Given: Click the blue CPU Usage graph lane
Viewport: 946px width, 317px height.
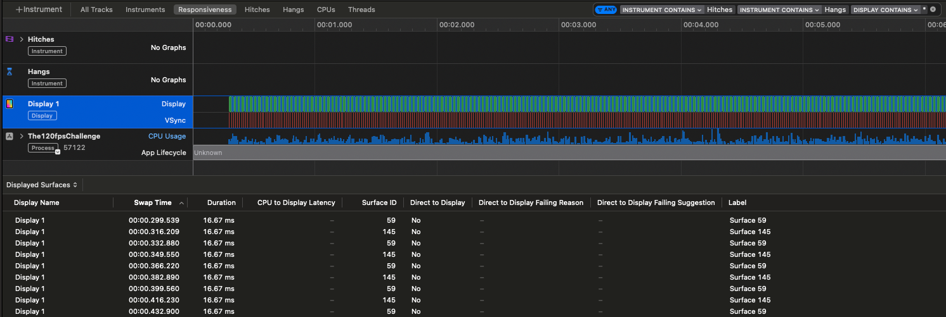Looking at the screenshot, I should pos(587,137).
